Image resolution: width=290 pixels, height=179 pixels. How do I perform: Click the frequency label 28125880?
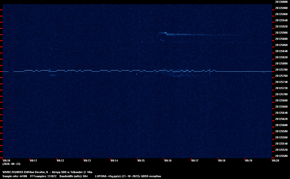click(x=281, y=39)
